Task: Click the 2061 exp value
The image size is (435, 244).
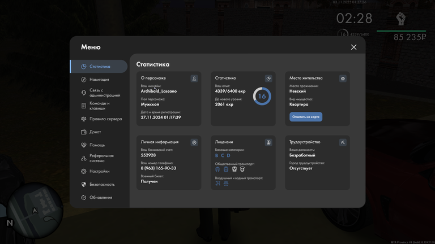Action: (224, 104)
